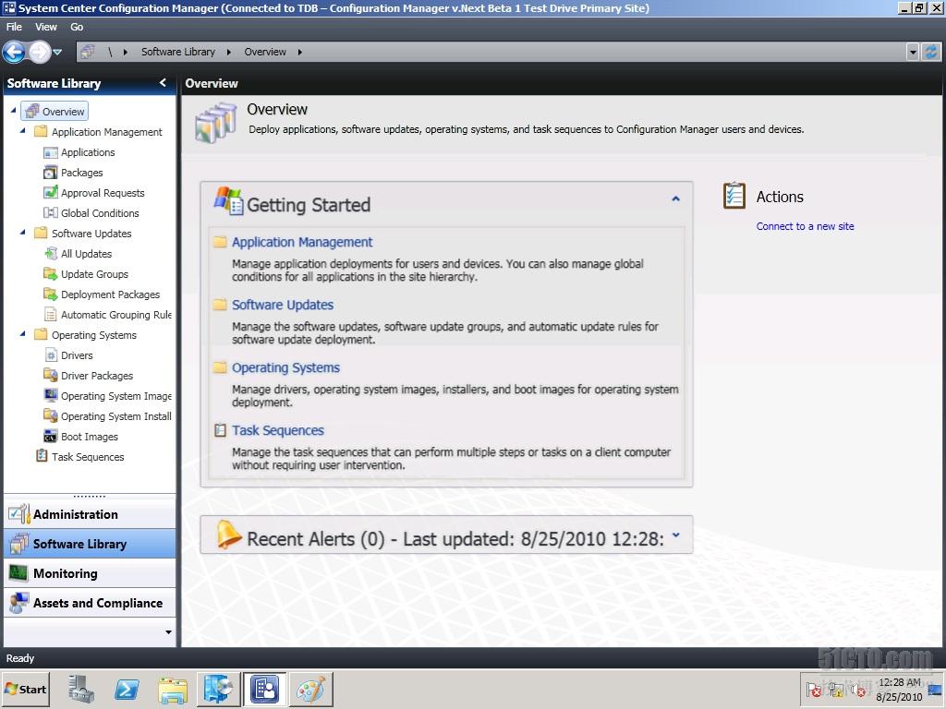
Task: Click the Operating System Image tree icon
Action: point(51,395)
